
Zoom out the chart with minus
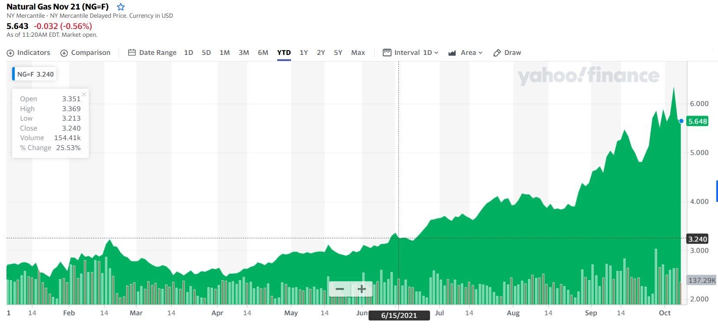pos(340,289)
